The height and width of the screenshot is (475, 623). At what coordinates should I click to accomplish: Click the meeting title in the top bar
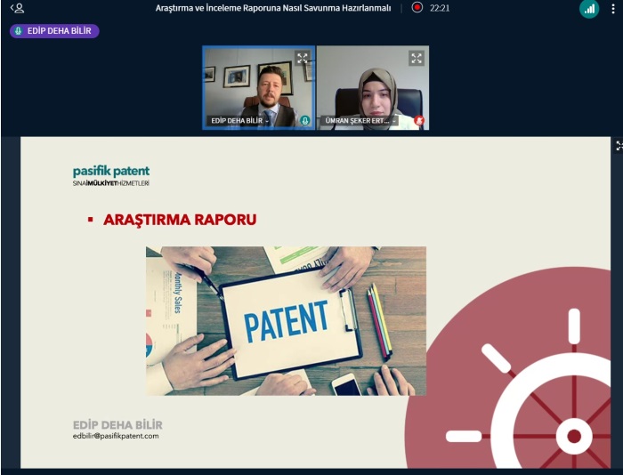tap(273, 8)
